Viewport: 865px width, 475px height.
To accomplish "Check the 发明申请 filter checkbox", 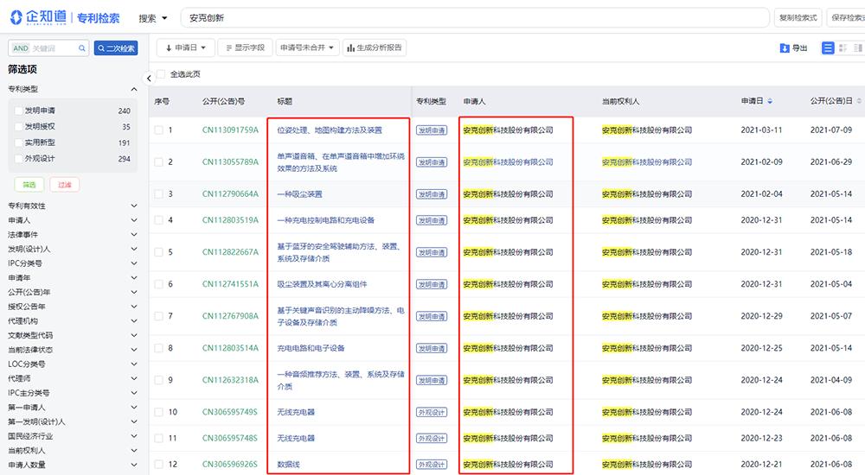I will tap(19, 111).
